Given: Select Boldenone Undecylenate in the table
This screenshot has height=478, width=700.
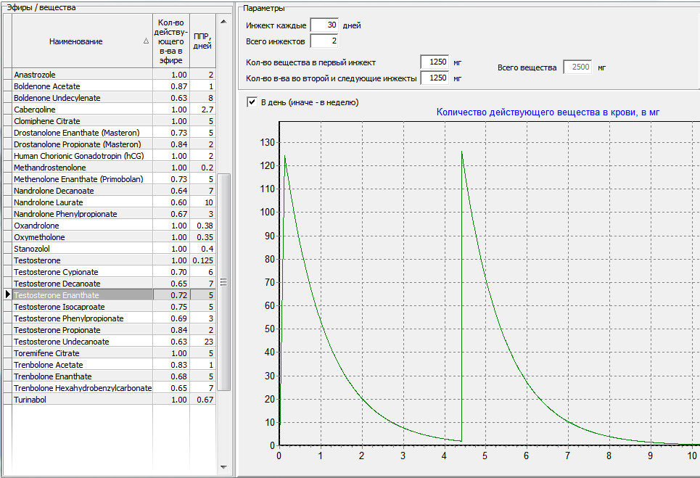Looking at the screenshot, I should [x=82, y=98].
